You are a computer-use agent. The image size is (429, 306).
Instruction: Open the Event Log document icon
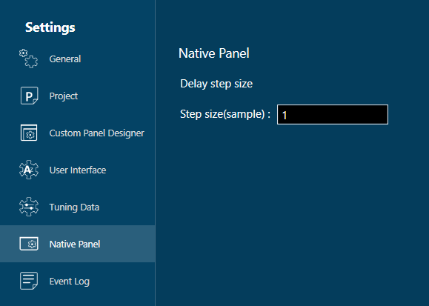[x=29, y=281]
